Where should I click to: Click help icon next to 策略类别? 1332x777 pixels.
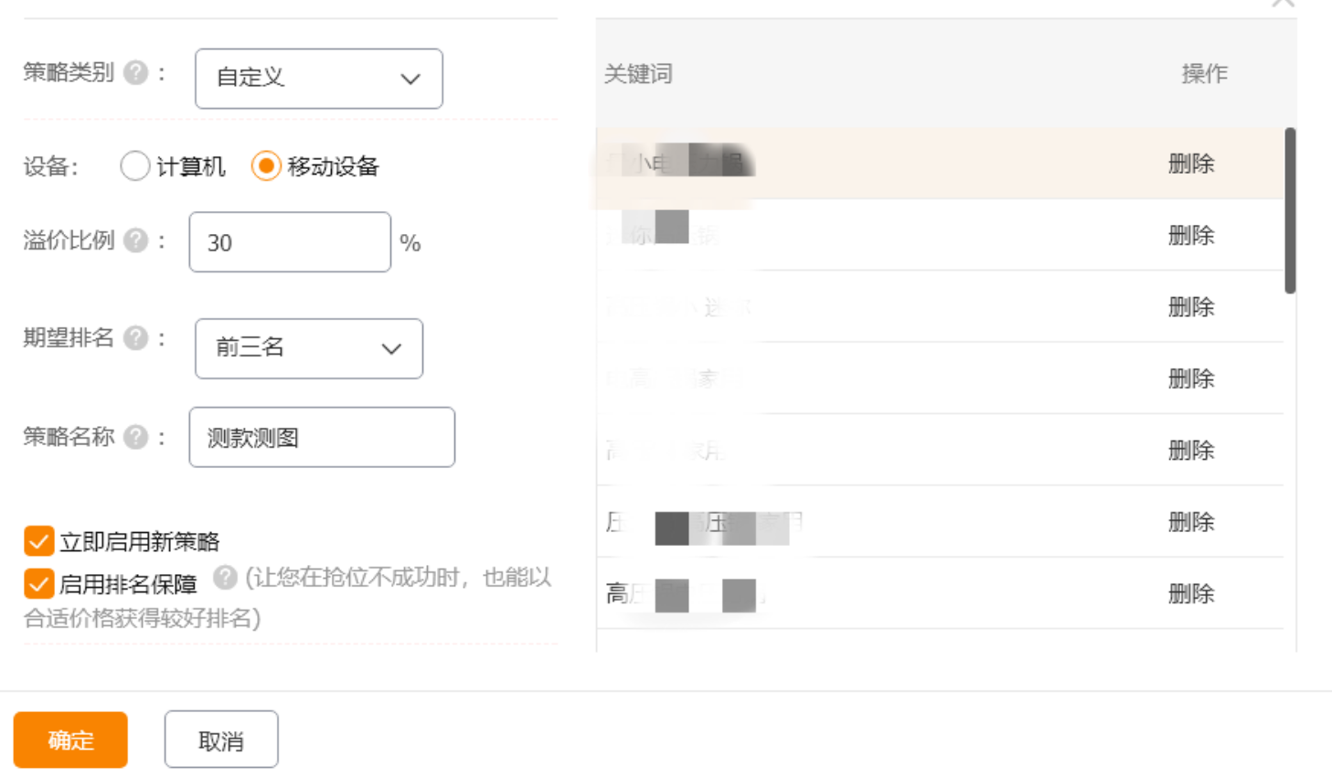(136, 73)
